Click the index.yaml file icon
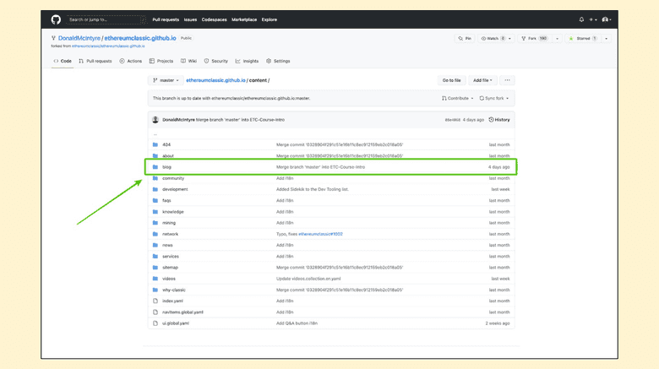Image resolution: width=659 pixels, height=369 pixels. (x=155, y=301)
